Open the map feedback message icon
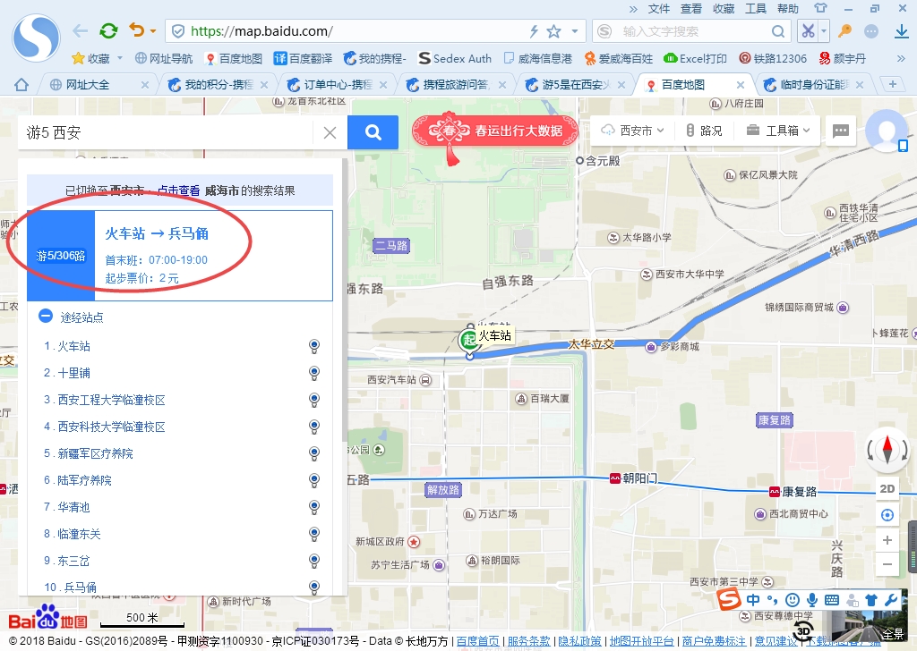 pyautogui.click(x=840, y=131)
